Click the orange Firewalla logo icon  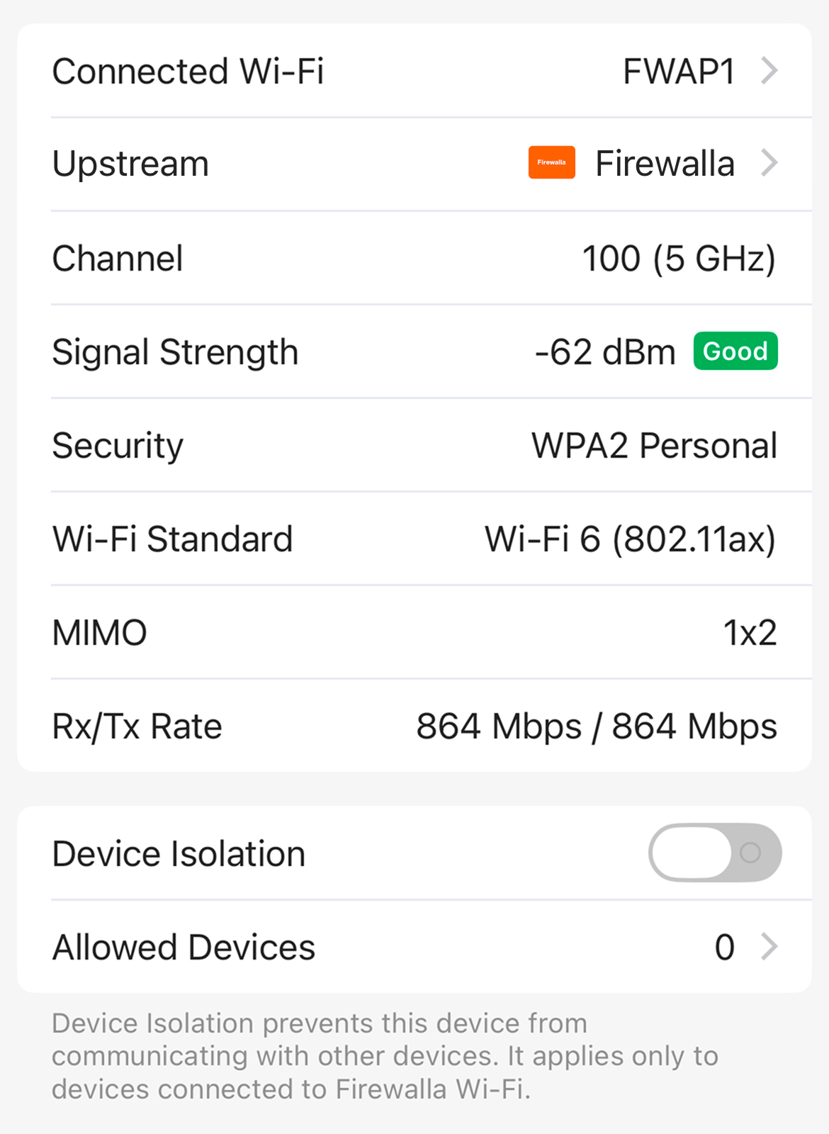[x=551, y=163]
